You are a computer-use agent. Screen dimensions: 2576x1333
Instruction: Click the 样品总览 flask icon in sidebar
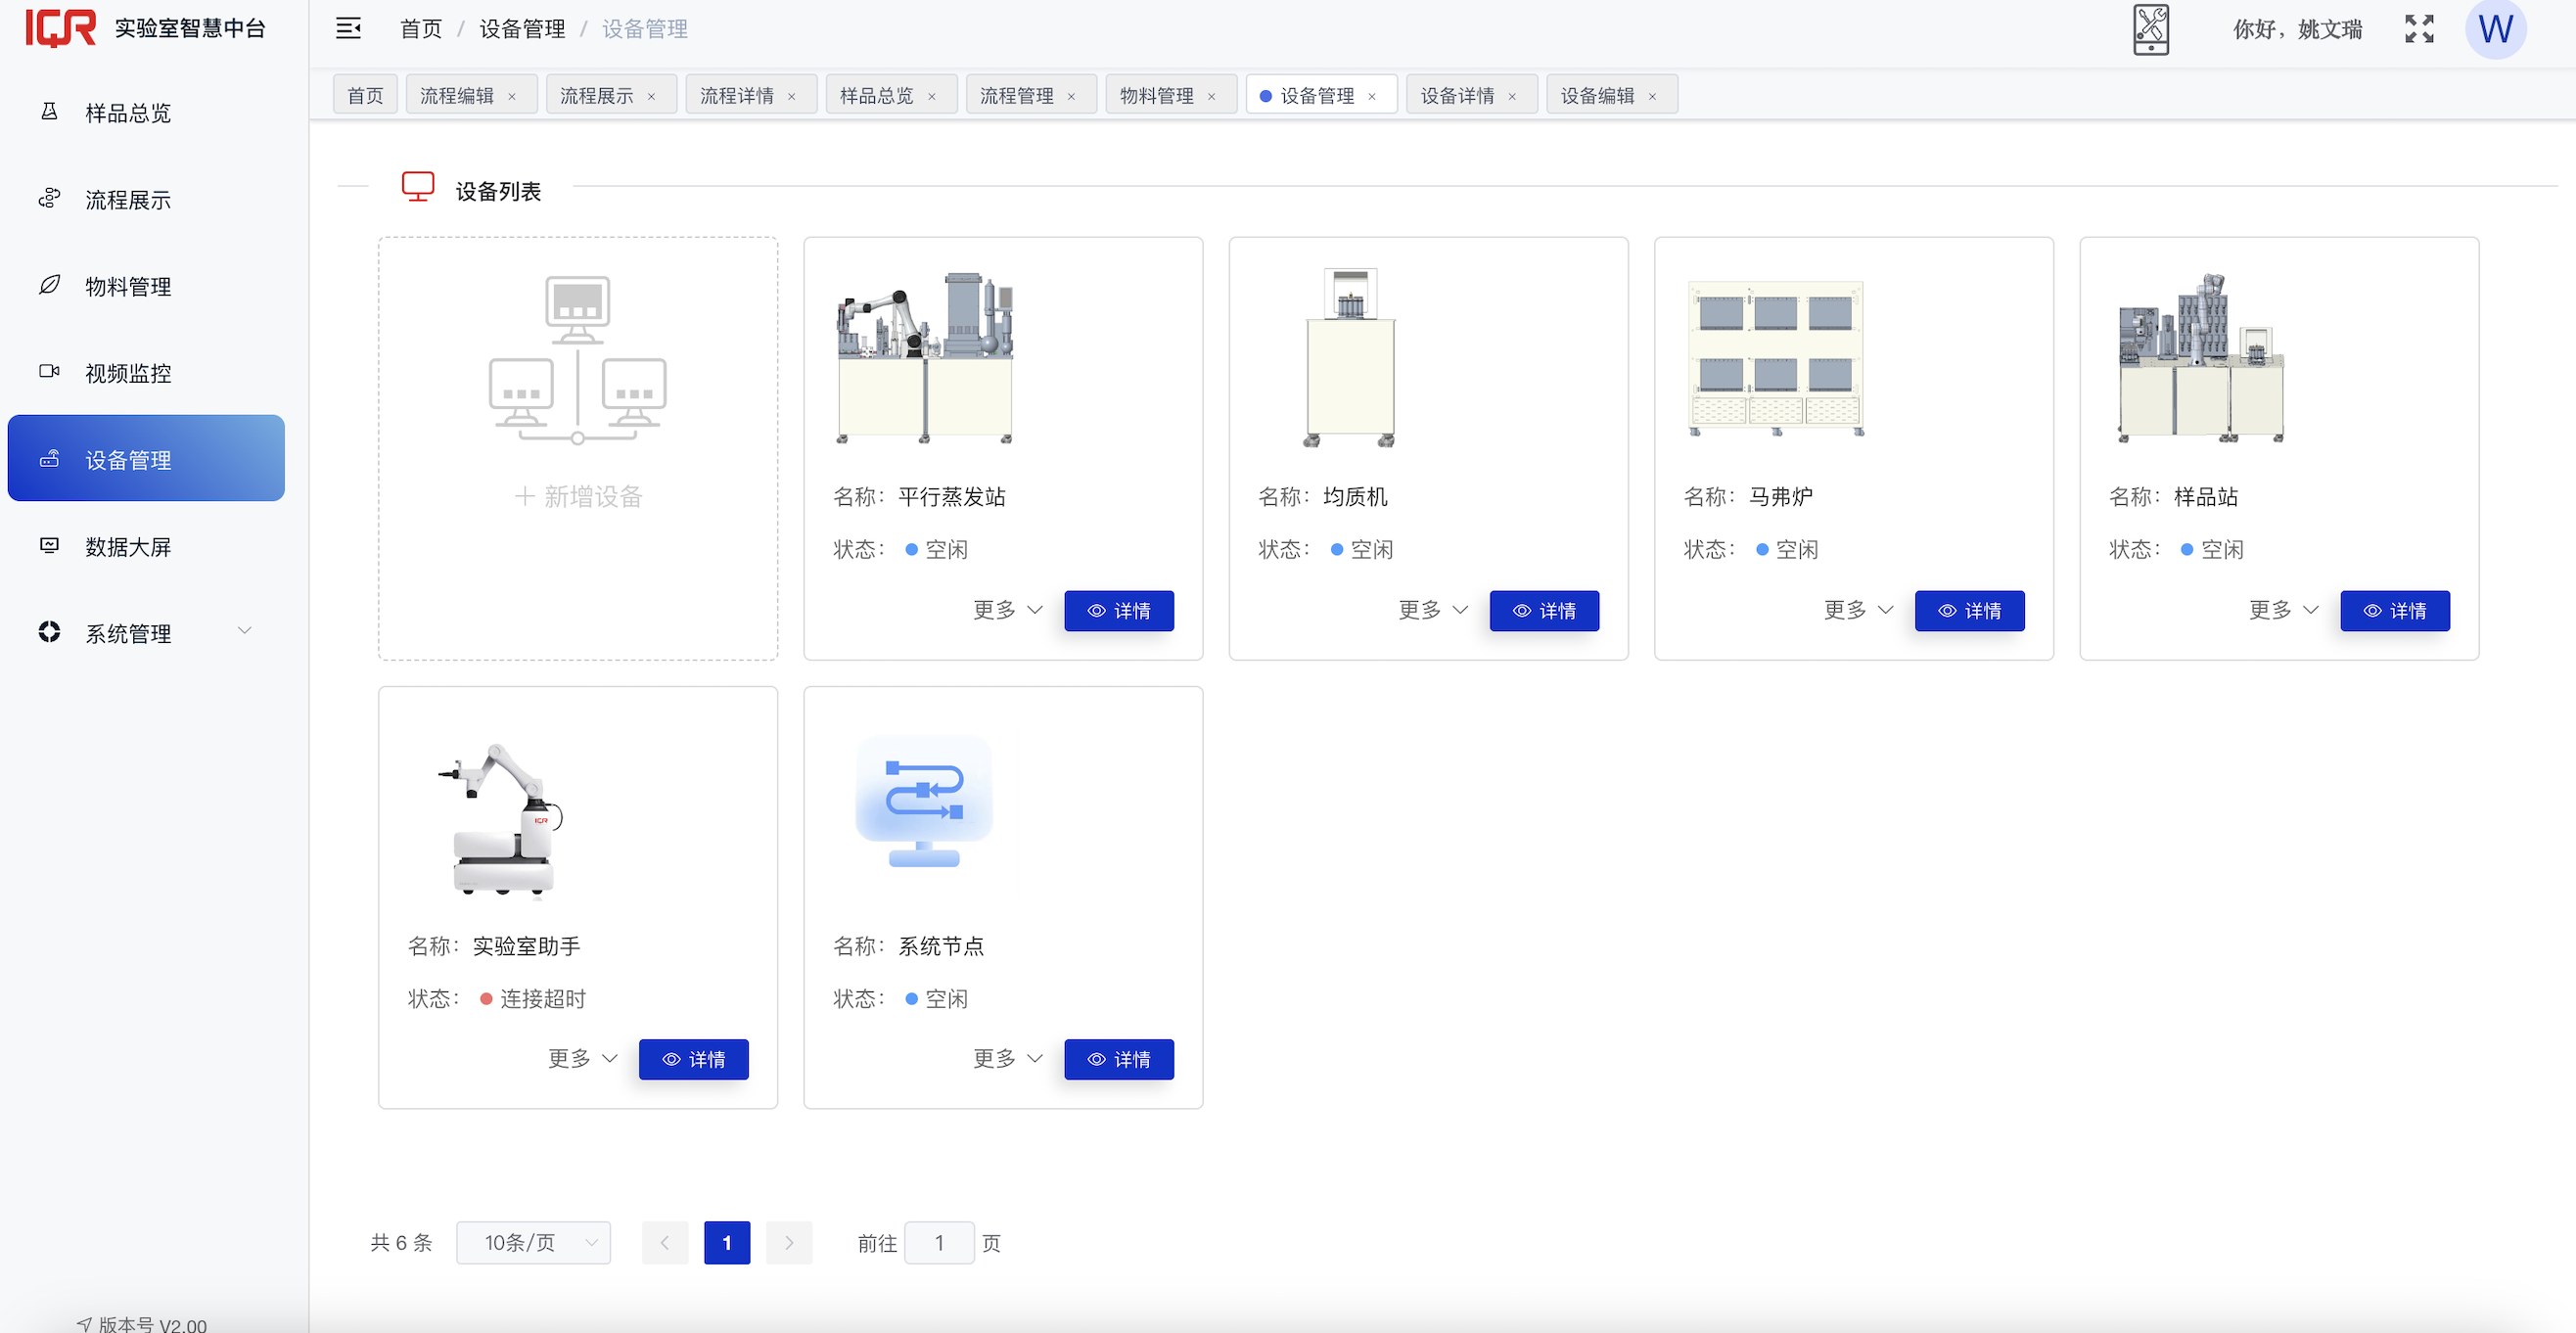[49, 112]
